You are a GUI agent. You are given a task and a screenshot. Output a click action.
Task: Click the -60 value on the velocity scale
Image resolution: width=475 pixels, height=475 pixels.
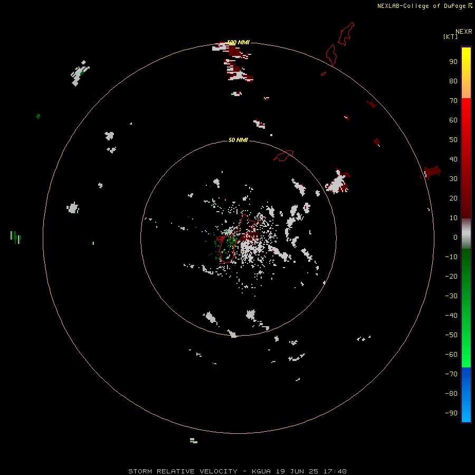click(451, 355)
